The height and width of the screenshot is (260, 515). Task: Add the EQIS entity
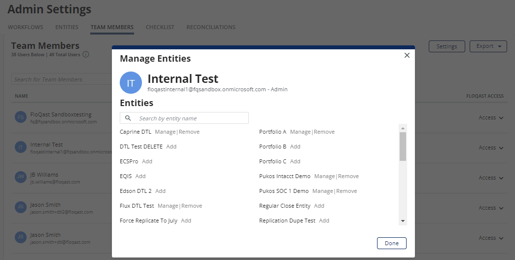click(140, 176)
